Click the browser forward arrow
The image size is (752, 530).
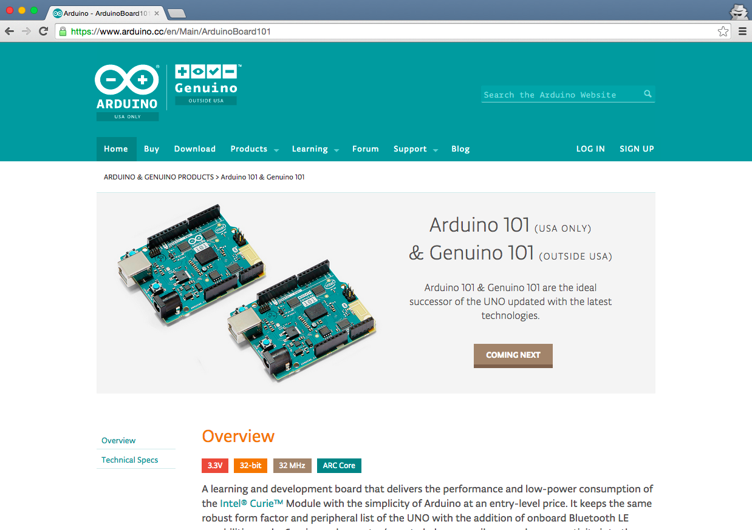(x=26, y=32)
